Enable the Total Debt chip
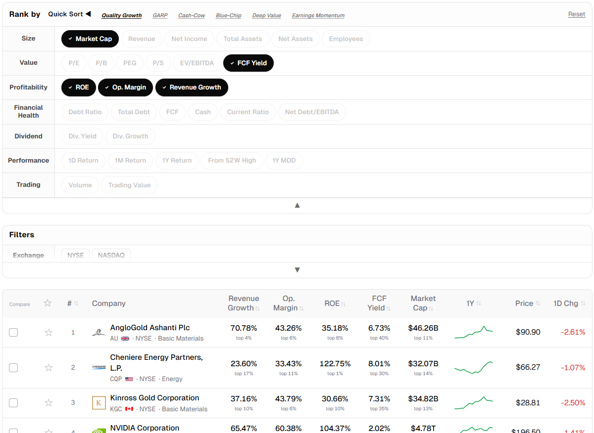 [x=134, y=112]
